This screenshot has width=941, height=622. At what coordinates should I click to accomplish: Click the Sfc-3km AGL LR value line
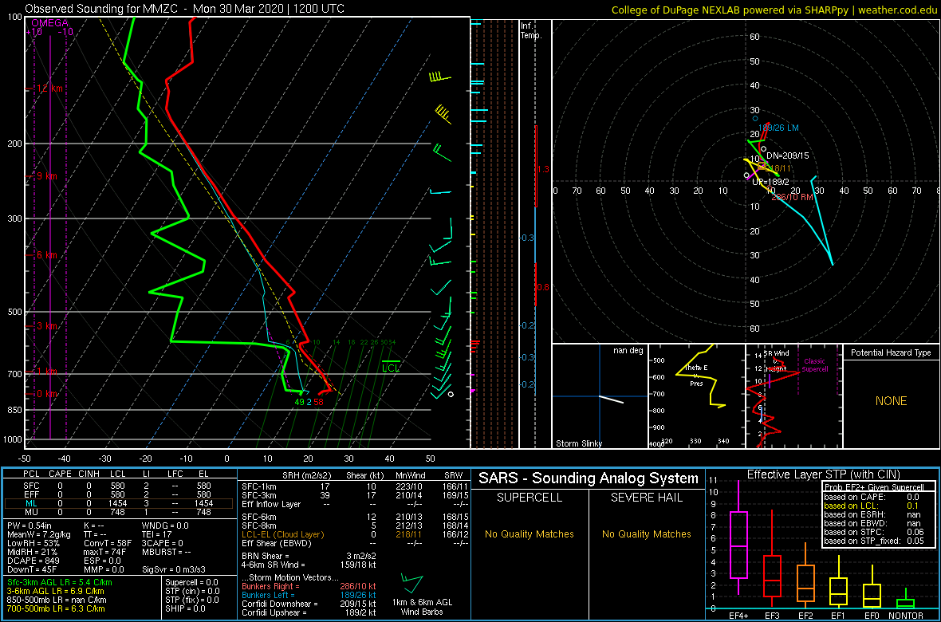point(60,582)
